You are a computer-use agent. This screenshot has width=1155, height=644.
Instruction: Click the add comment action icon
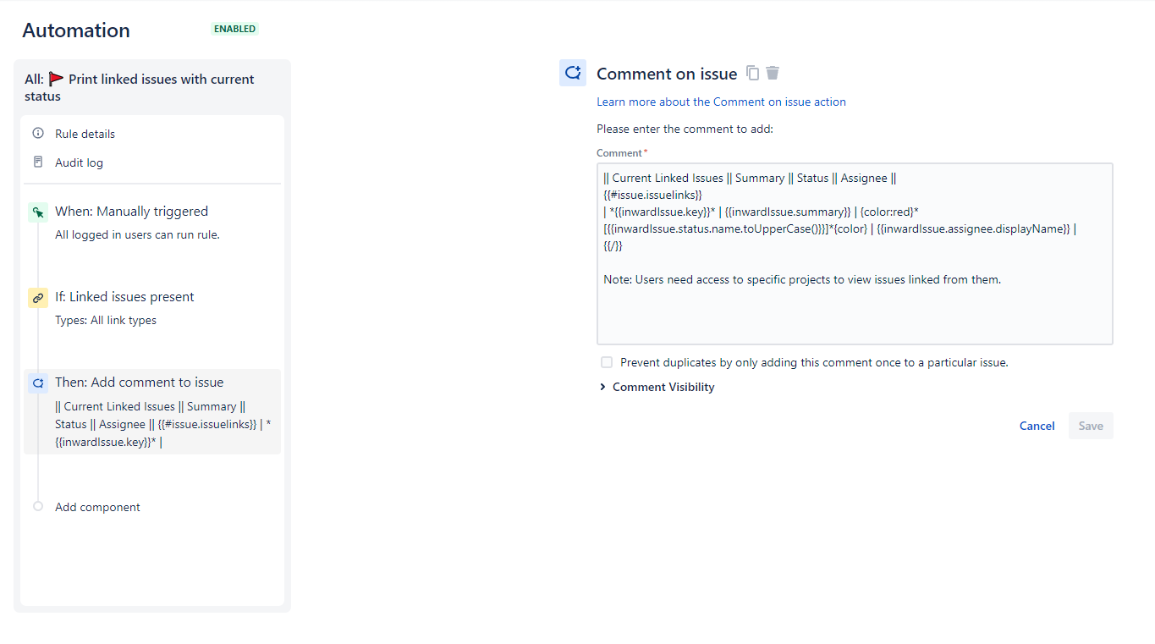tap(38, 383)
